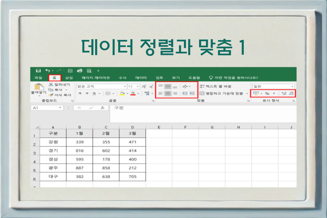Click the Undo arrow icon

coord(48,71)
